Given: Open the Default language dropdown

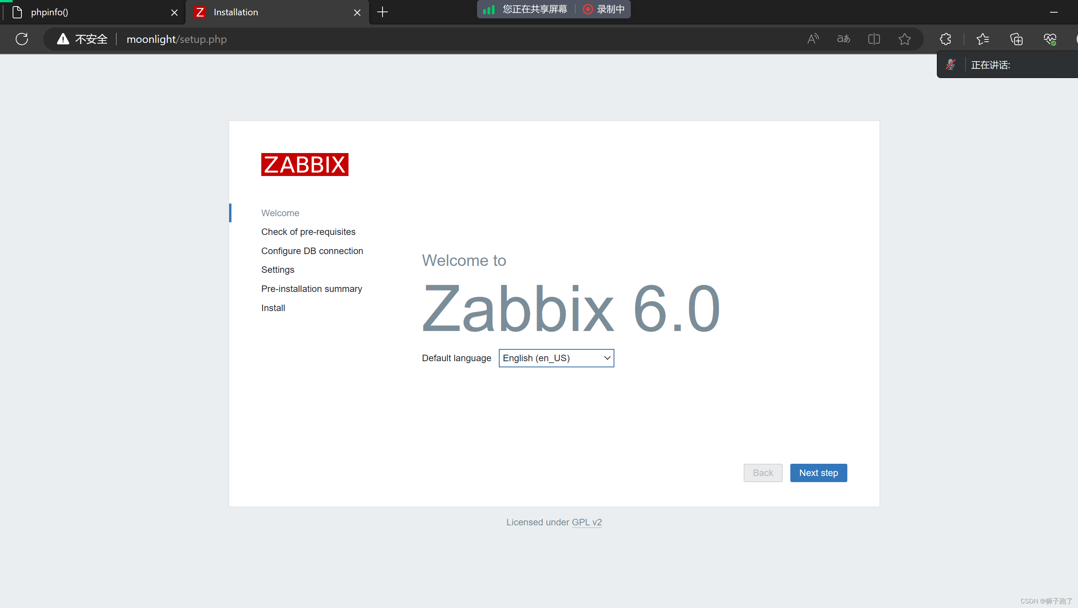Looking at the screenshot, I should coord(556,358).
